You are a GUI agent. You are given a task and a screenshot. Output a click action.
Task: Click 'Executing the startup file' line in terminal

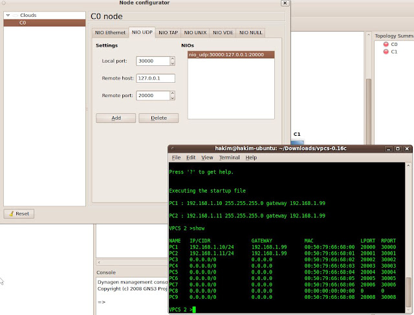pos(207,191)
